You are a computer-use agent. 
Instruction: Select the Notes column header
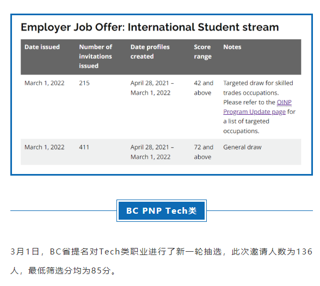[232, 47]
